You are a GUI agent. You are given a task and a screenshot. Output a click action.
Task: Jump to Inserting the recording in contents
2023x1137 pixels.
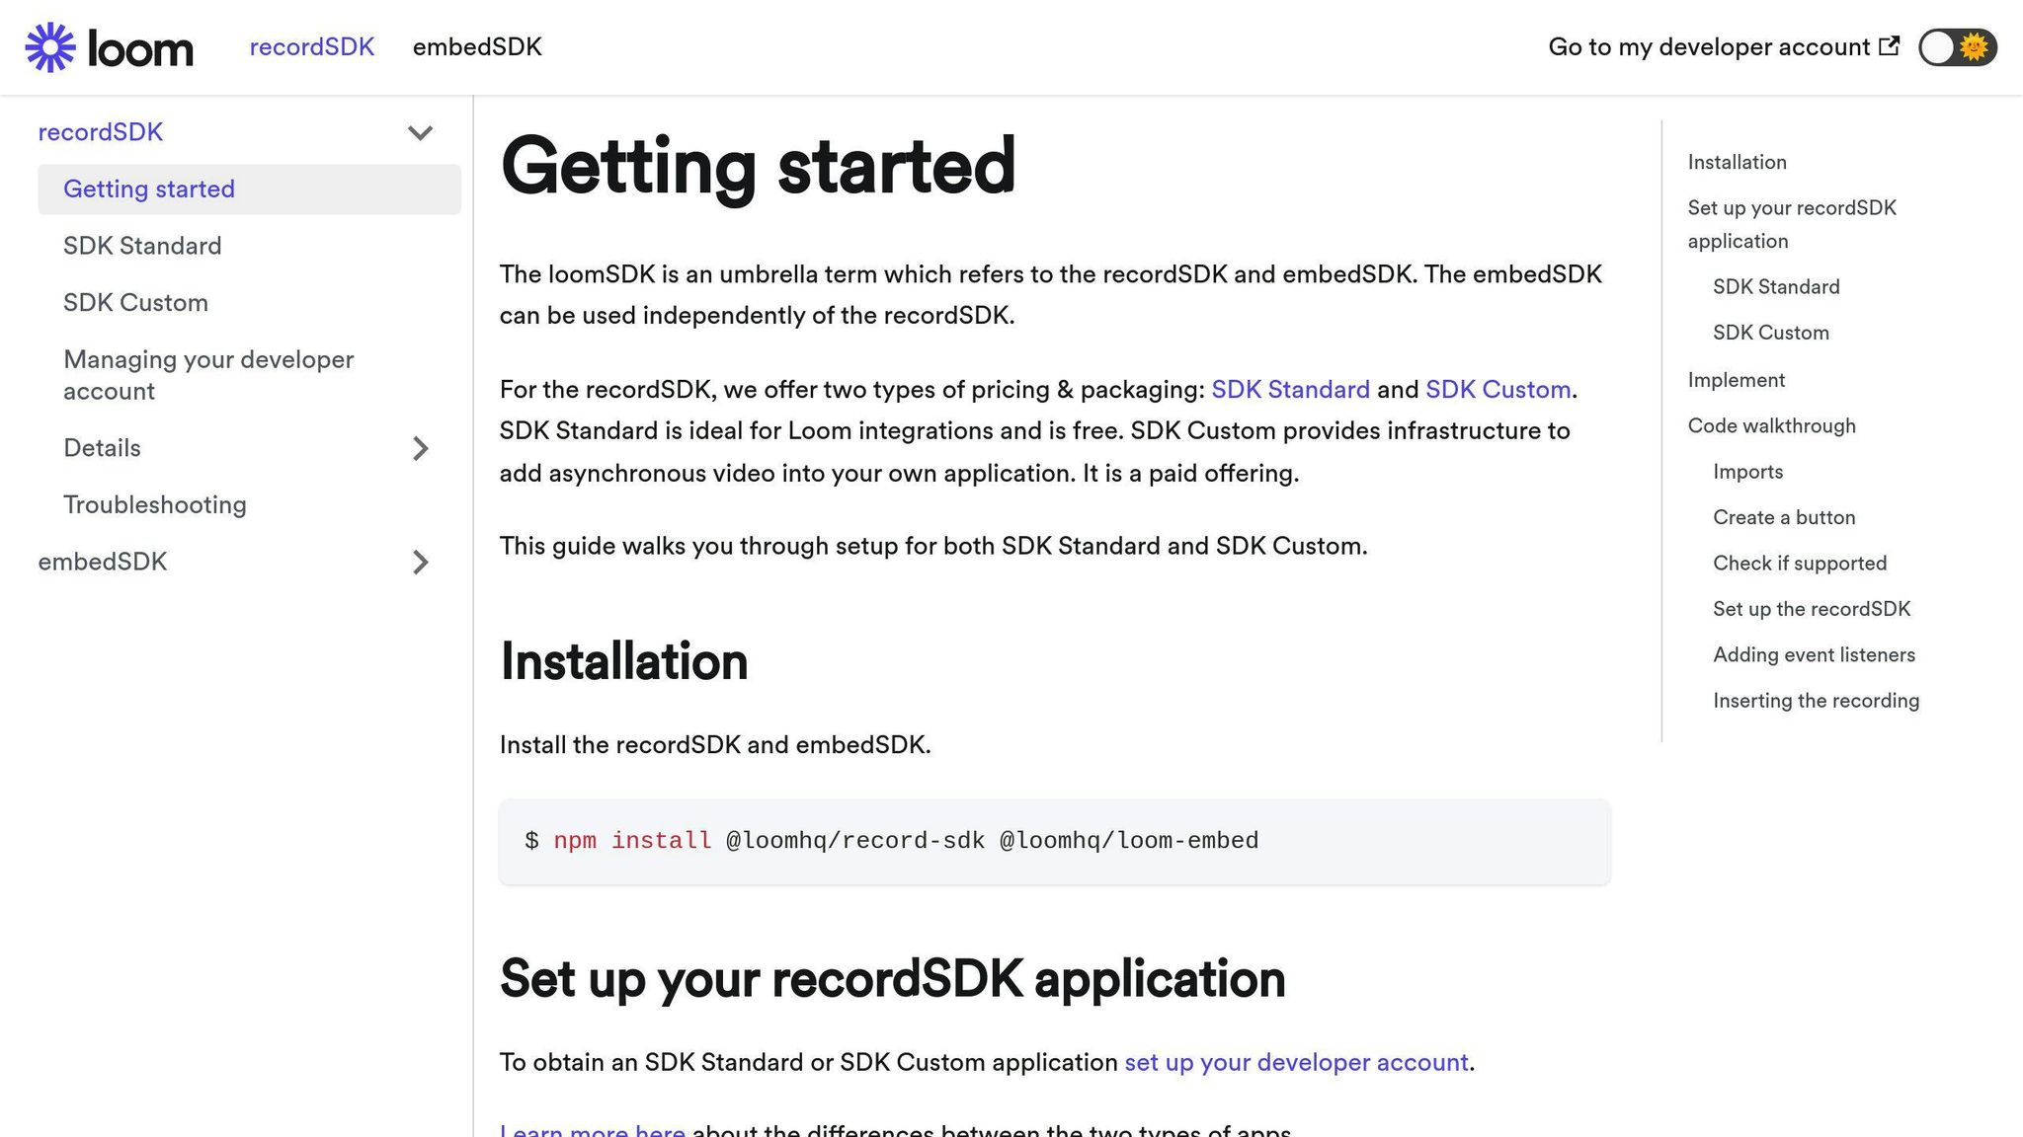[1816, 701]
